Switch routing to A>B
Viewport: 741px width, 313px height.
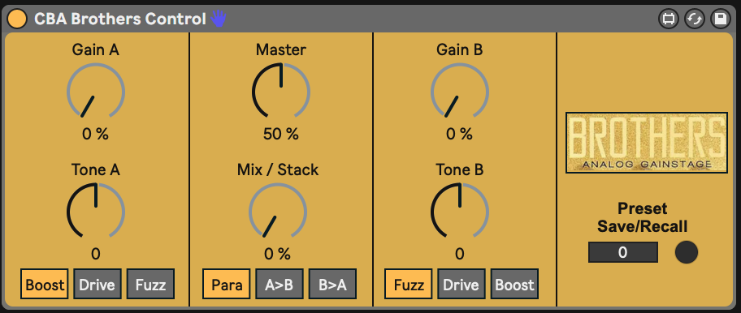click(279, 285)
